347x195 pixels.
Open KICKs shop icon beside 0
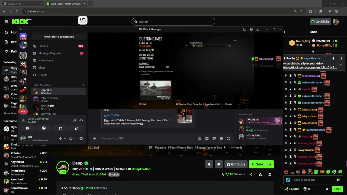(305, 189)
